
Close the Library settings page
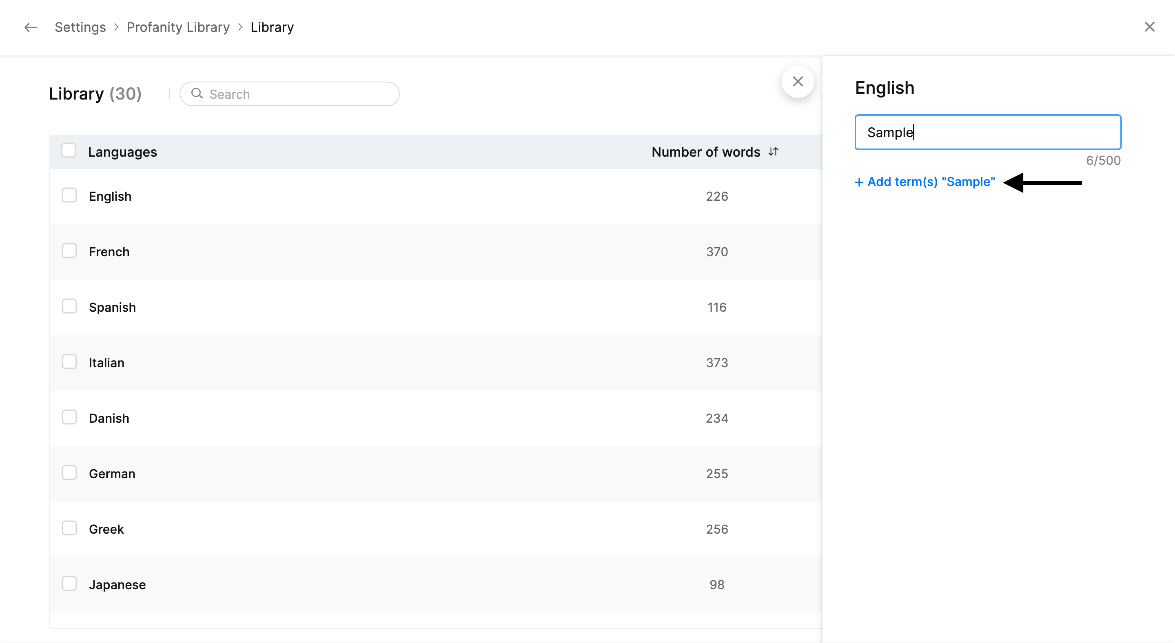[x=1149, y=27]
